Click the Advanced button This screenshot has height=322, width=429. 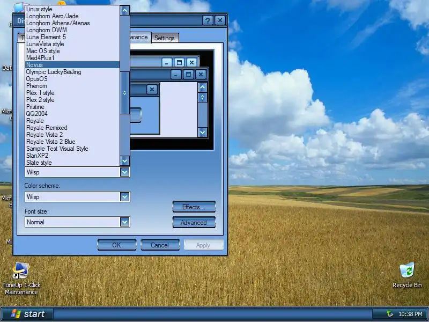coord(194,223)
